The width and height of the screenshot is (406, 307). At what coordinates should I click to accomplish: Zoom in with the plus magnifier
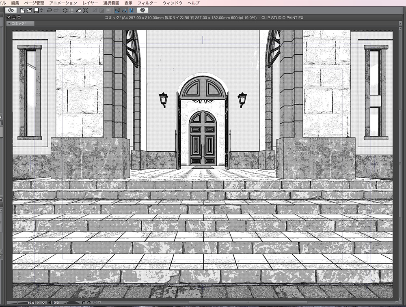(43, 303)
